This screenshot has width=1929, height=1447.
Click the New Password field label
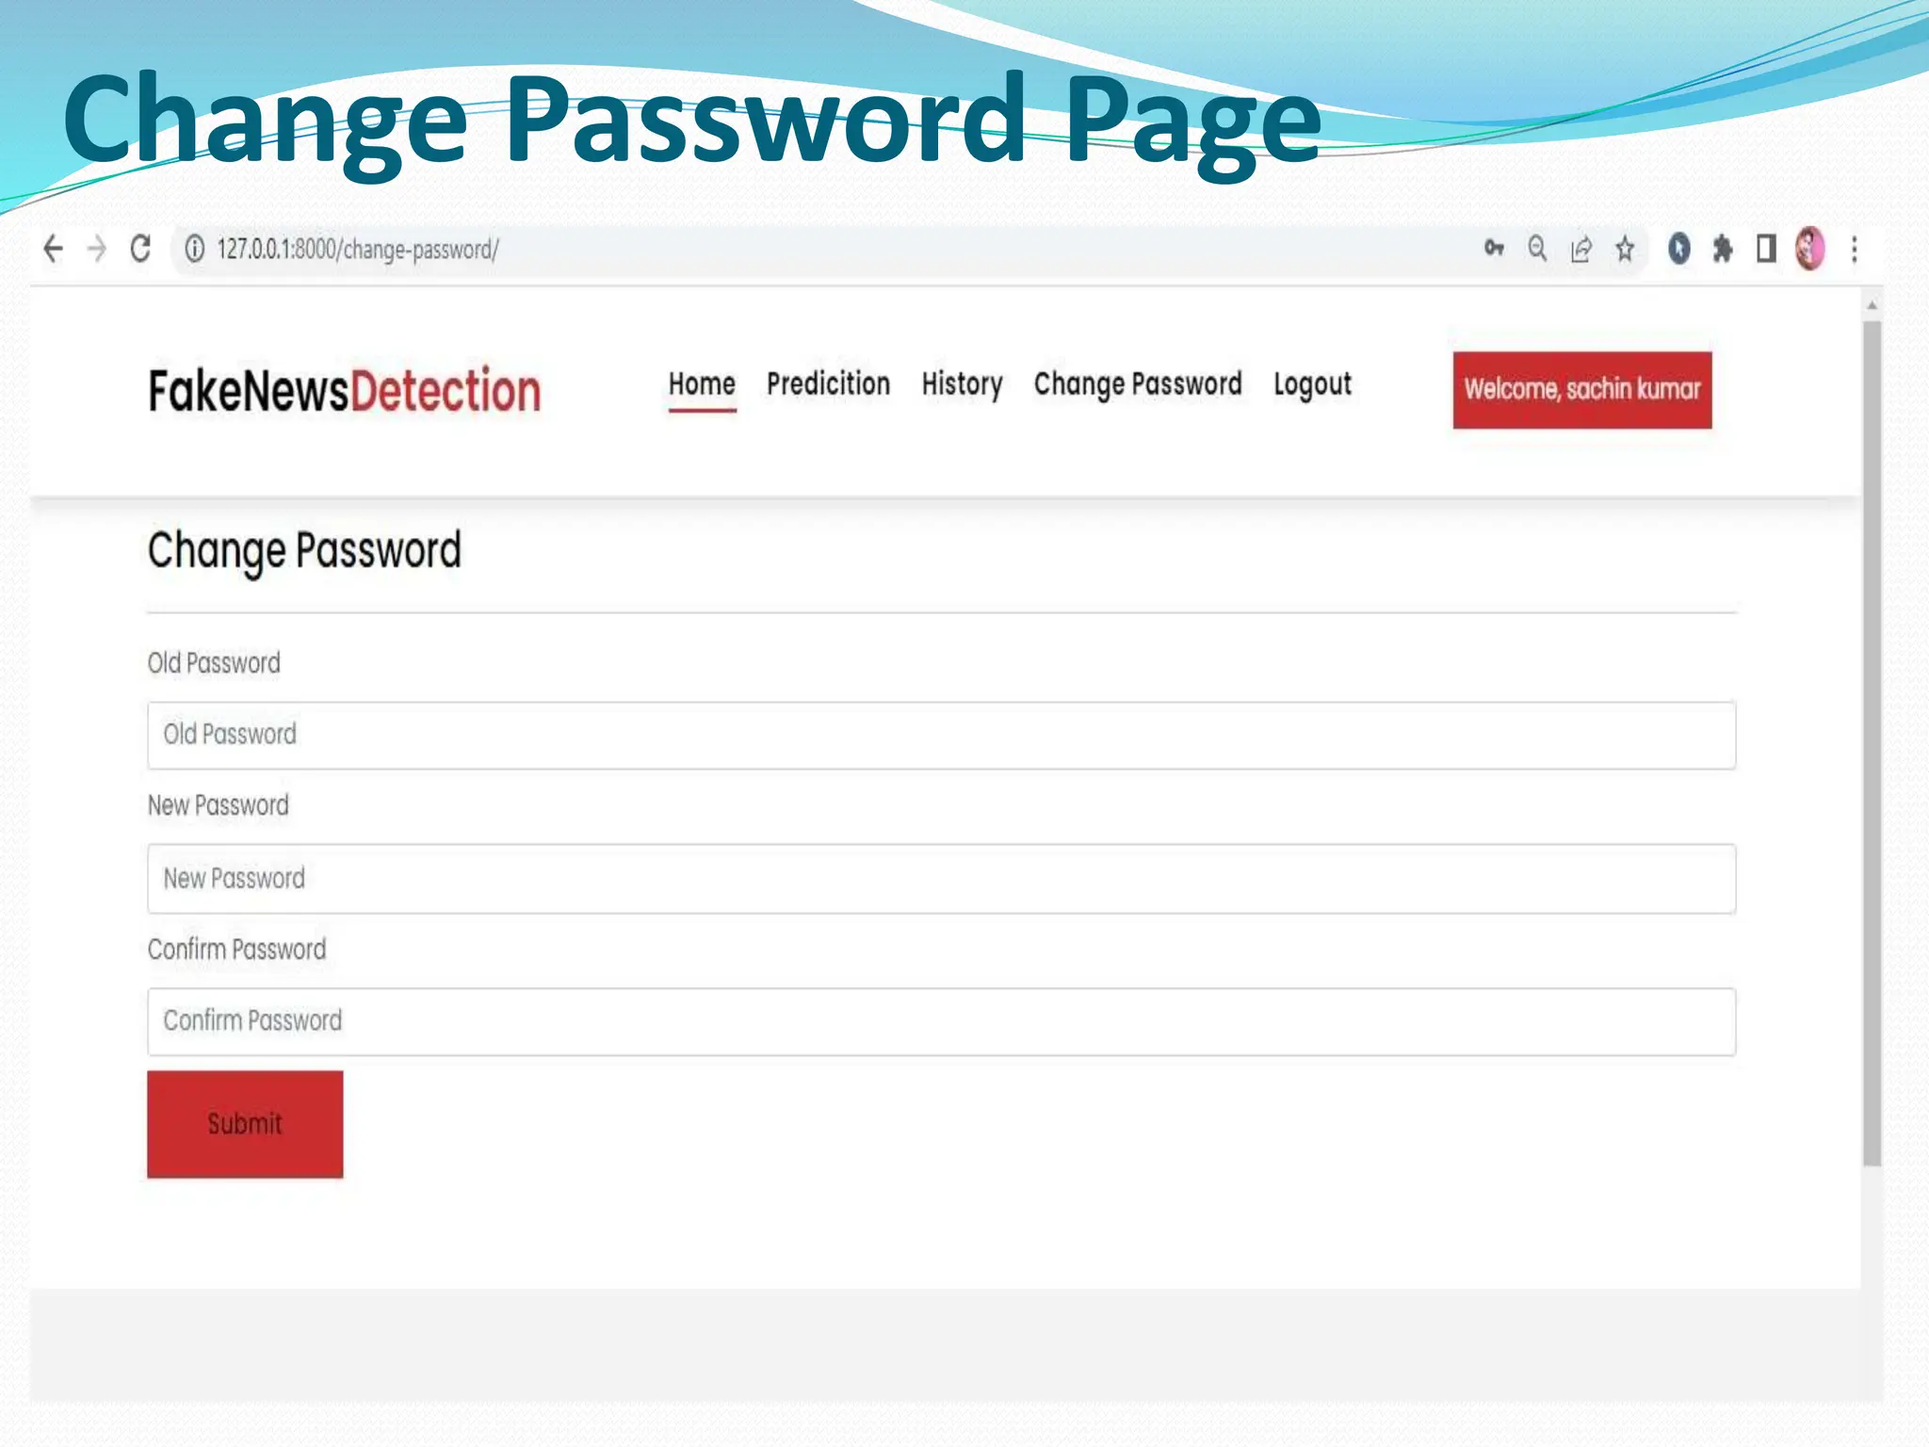click(218, 805)
